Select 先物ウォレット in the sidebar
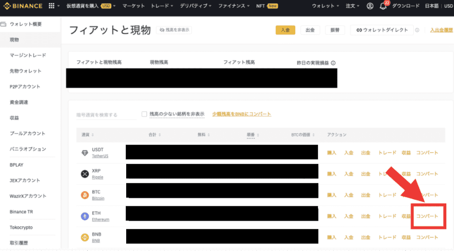454x251 pixels. click(25, 71)
